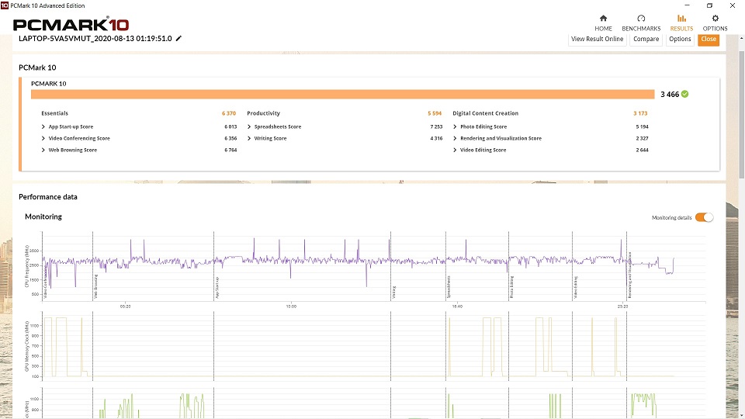Click the Essentials heading
Screen dimensions: 745x419
coord(54,113)
